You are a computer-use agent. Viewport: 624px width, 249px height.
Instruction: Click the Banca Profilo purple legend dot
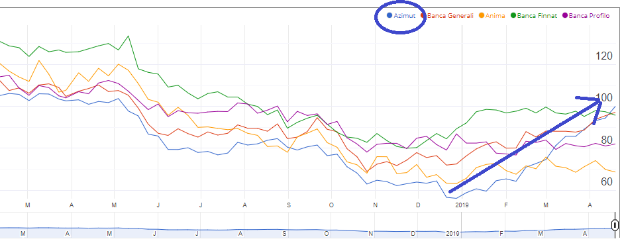click(x=565, y=16)
